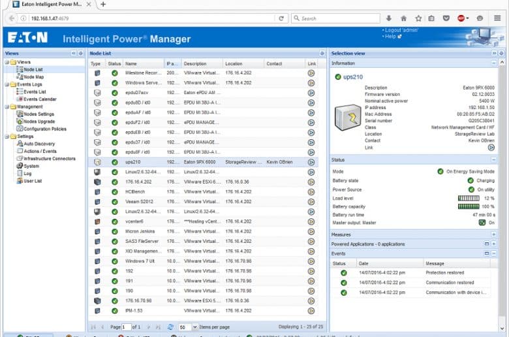Click Pocket icon in browser toolbar

[446, 18]
